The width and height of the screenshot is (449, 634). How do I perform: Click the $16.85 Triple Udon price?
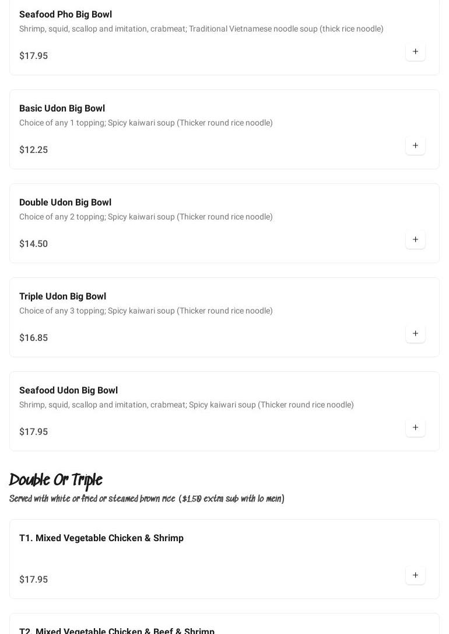(34, 338)
